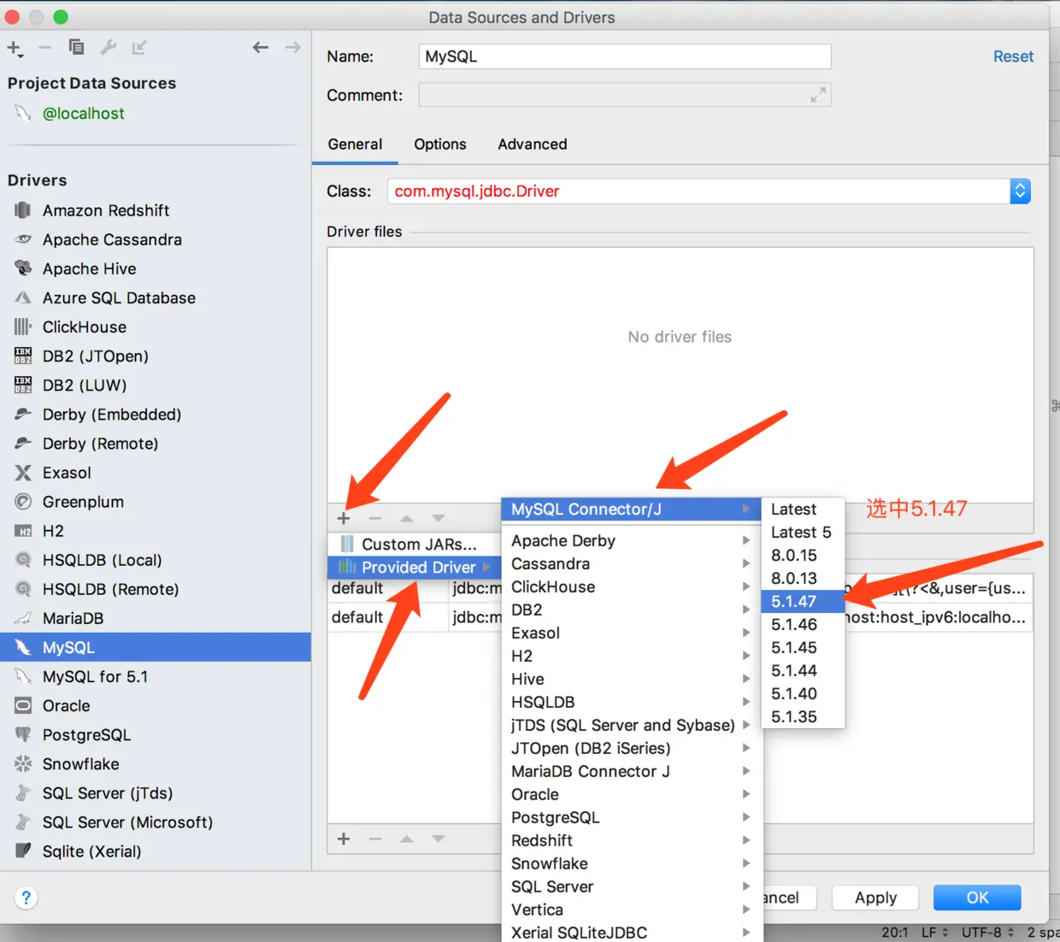Navigate back with the left arrow
Image resolution: width=1060 pixels, height=942 pixels.
pyautogui.click(x=261, y=47)
